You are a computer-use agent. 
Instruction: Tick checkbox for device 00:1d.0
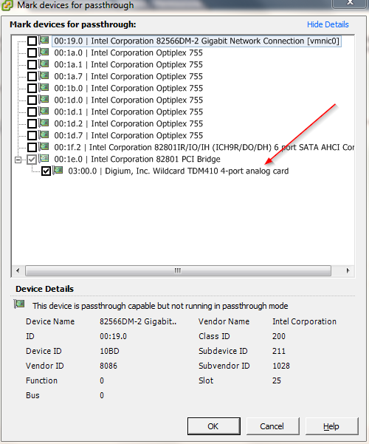click(x=32, y=100)
